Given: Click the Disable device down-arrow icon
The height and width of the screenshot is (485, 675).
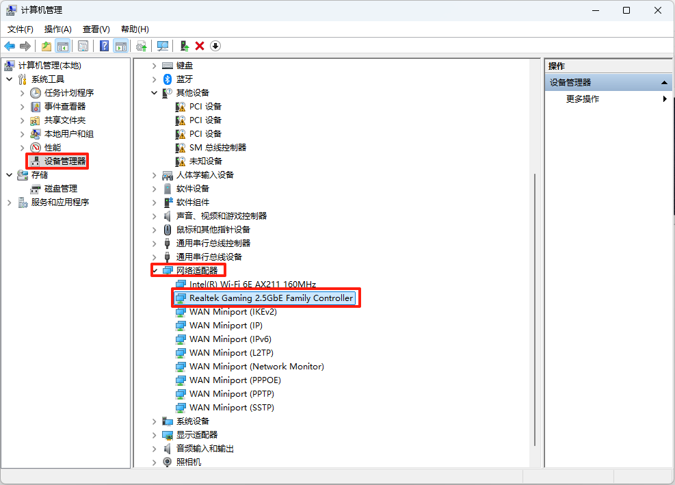Looking at the screenshot, I should pos(215,46).
